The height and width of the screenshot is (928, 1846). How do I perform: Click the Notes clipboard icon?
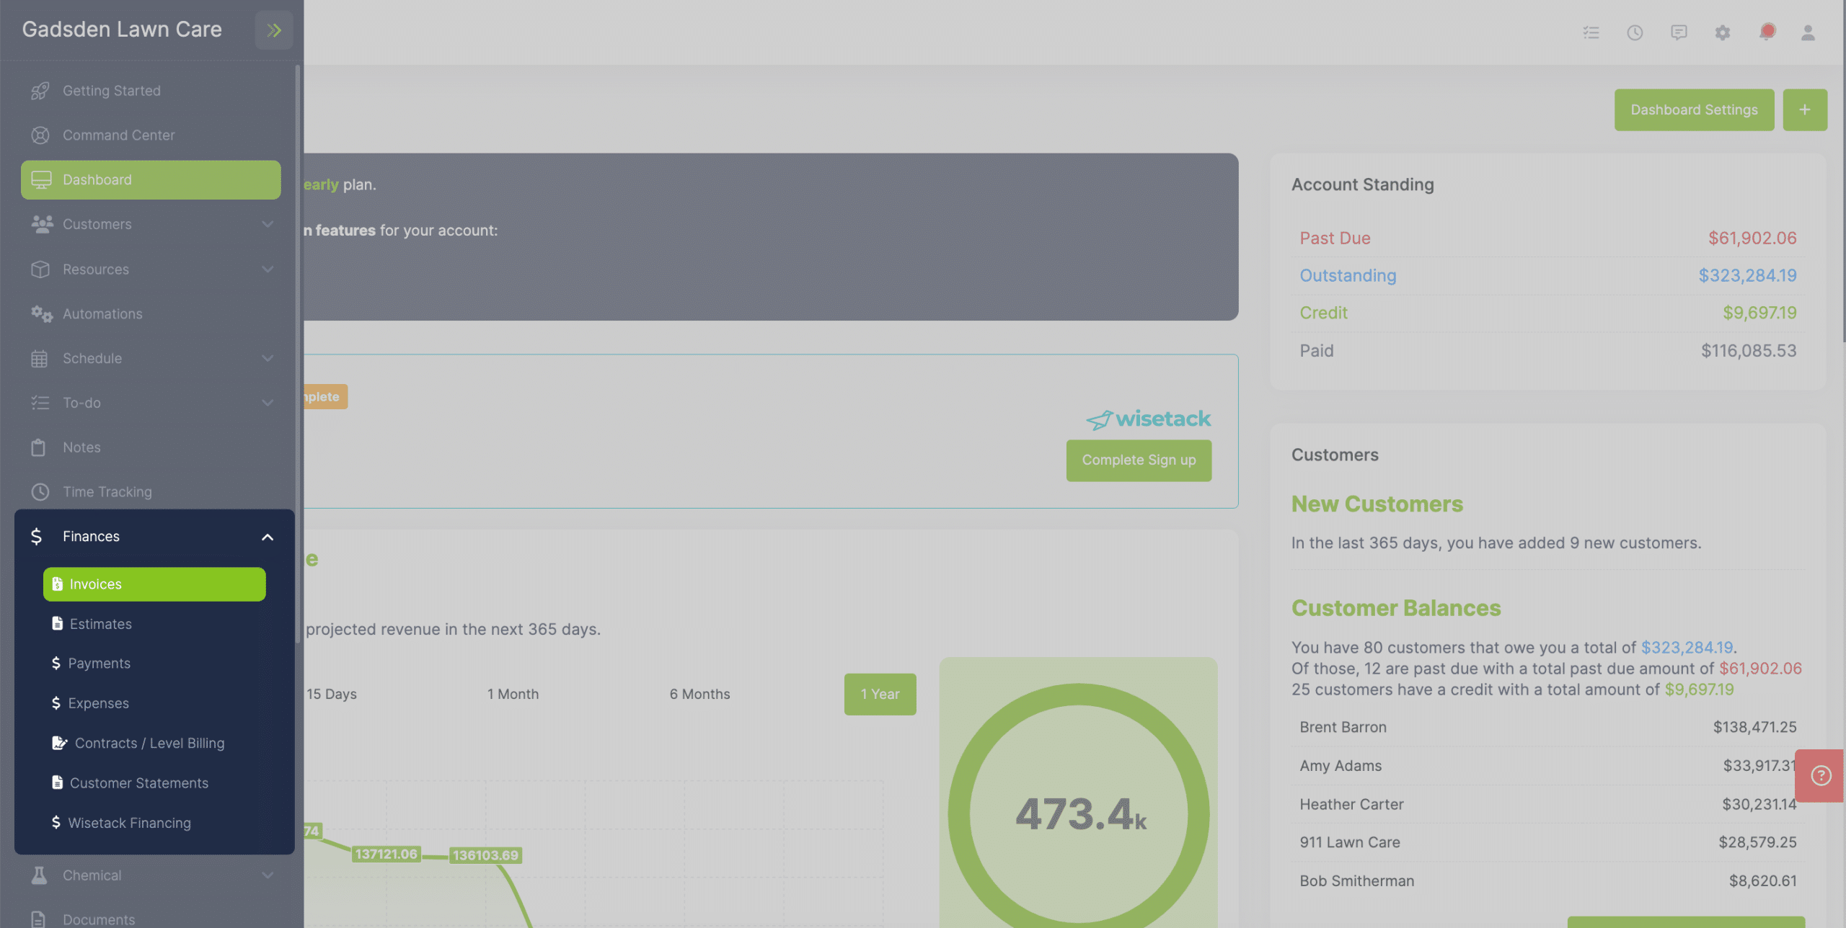[38, 447]
